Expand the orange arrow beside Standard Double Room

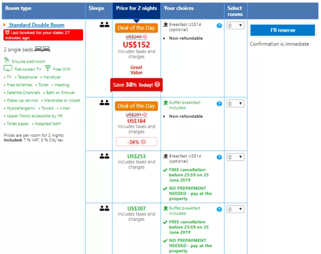click(4, 25)
